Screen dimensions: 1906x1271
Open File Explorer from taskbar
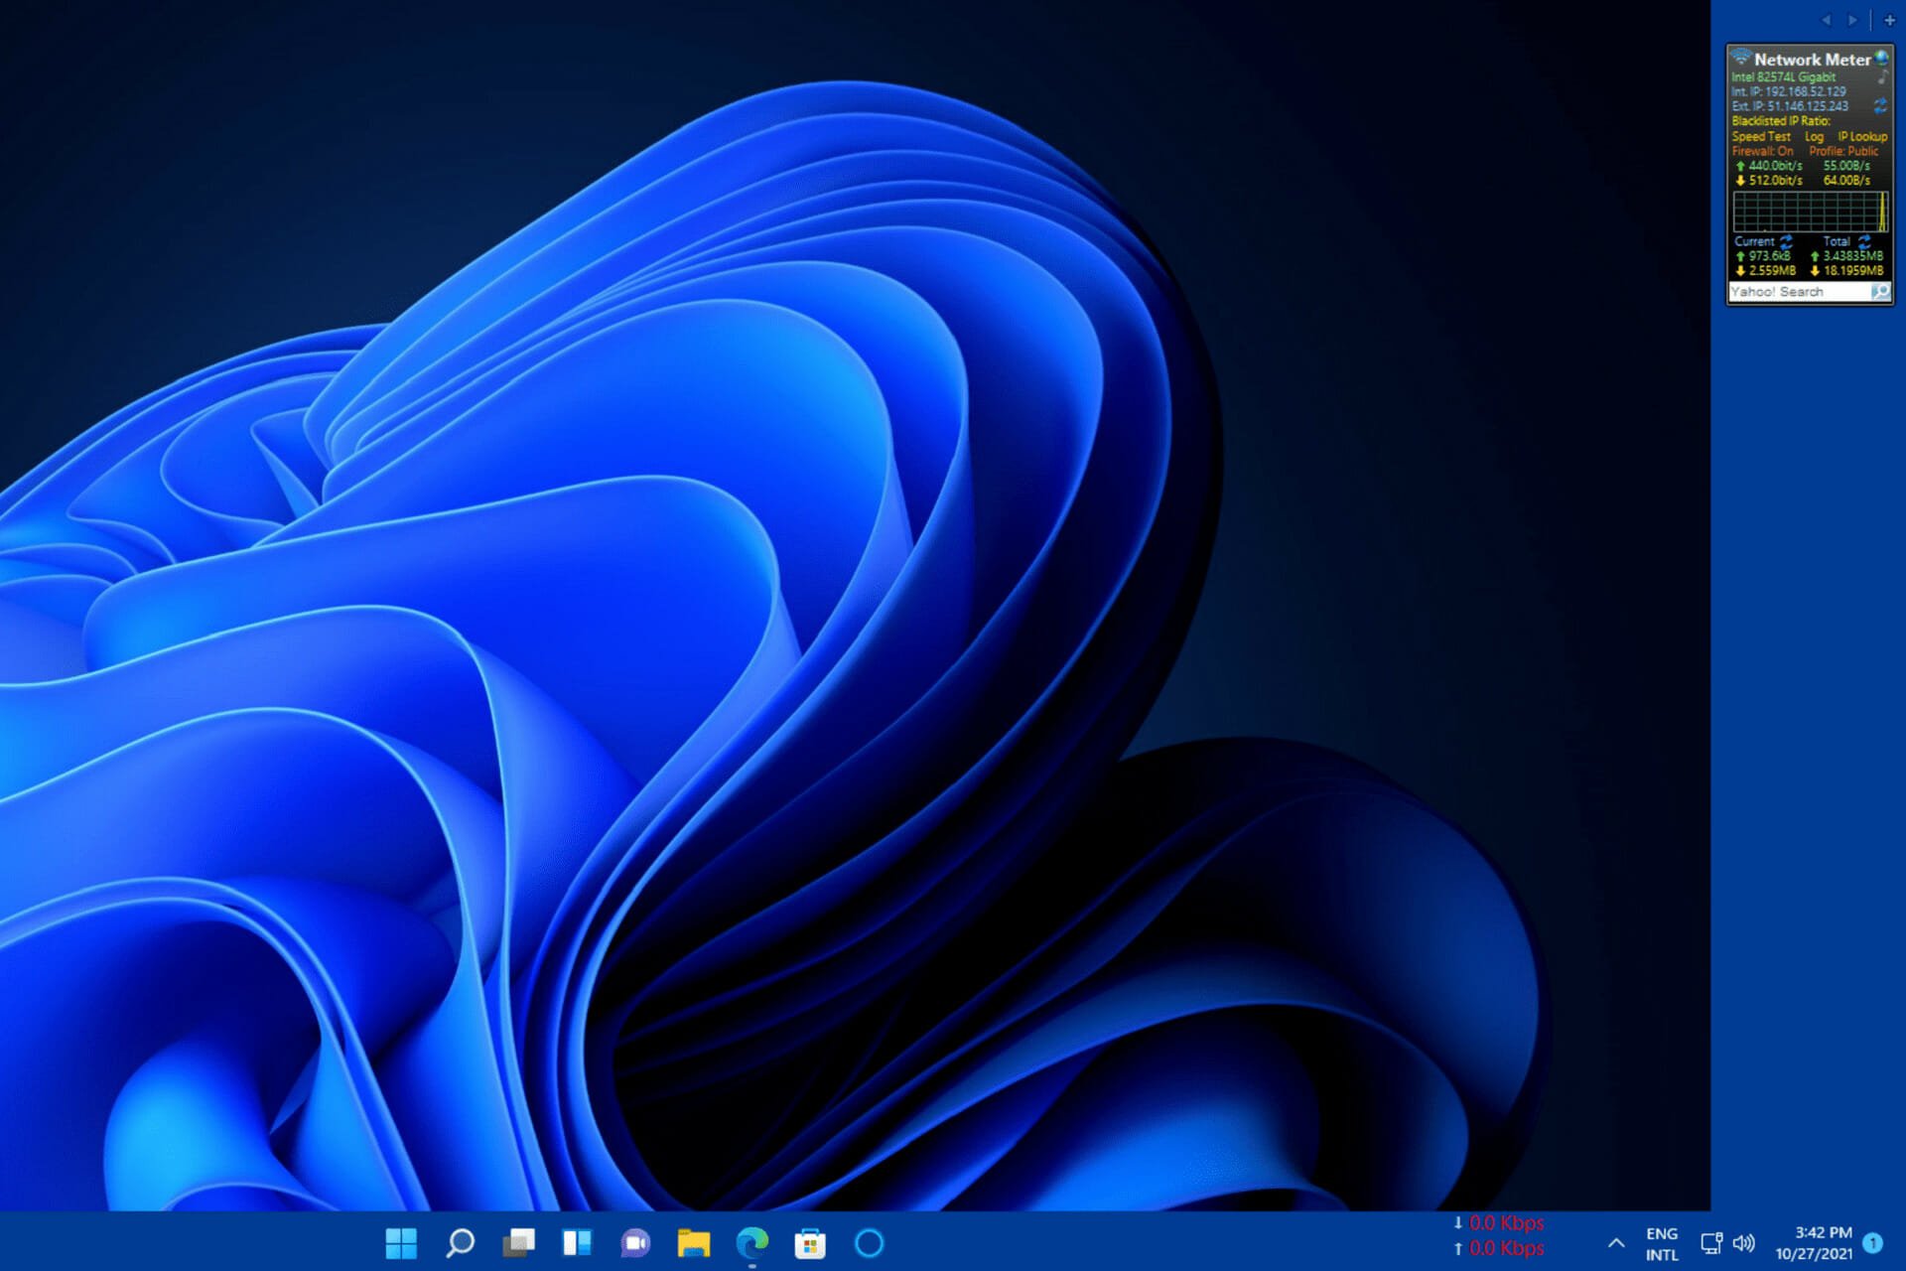click(694, 1243)
